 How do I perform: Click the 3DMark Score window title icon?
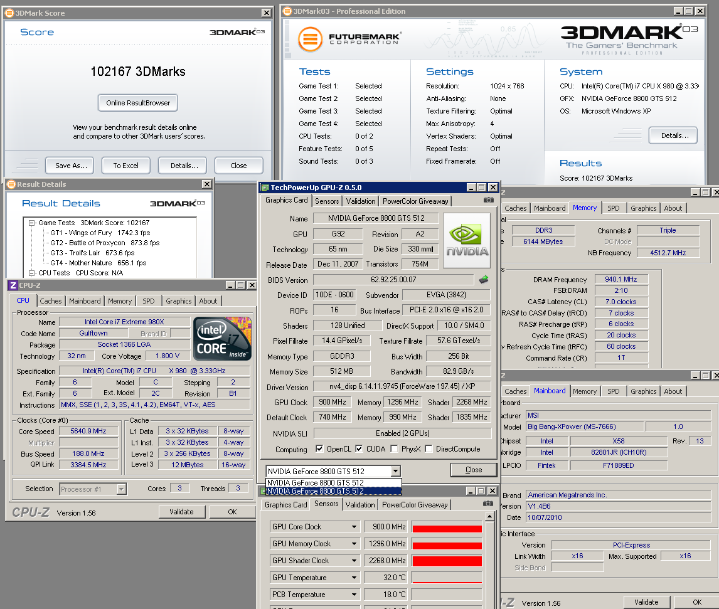coord(9,13)
